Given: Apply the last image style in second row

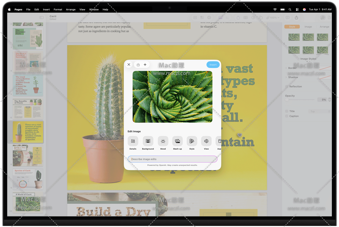Looking at the screenshot, I should [322, 50].
